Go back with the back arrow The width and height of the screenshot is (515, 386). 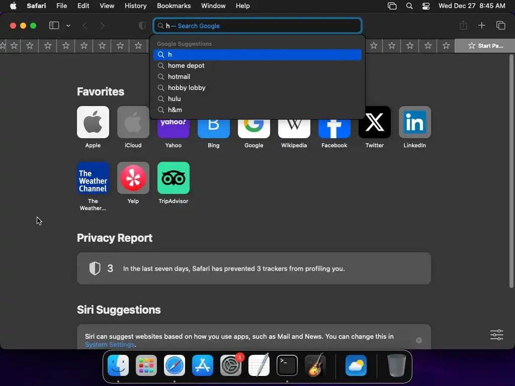coord(84,26)
